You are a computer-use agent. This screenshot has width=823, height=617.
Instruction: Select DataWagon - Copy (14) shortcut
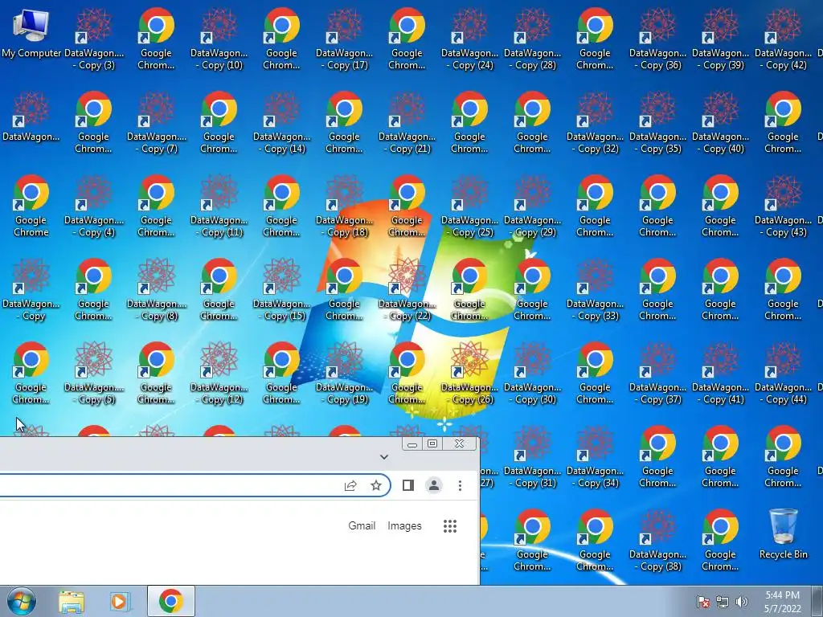(282, 123)
